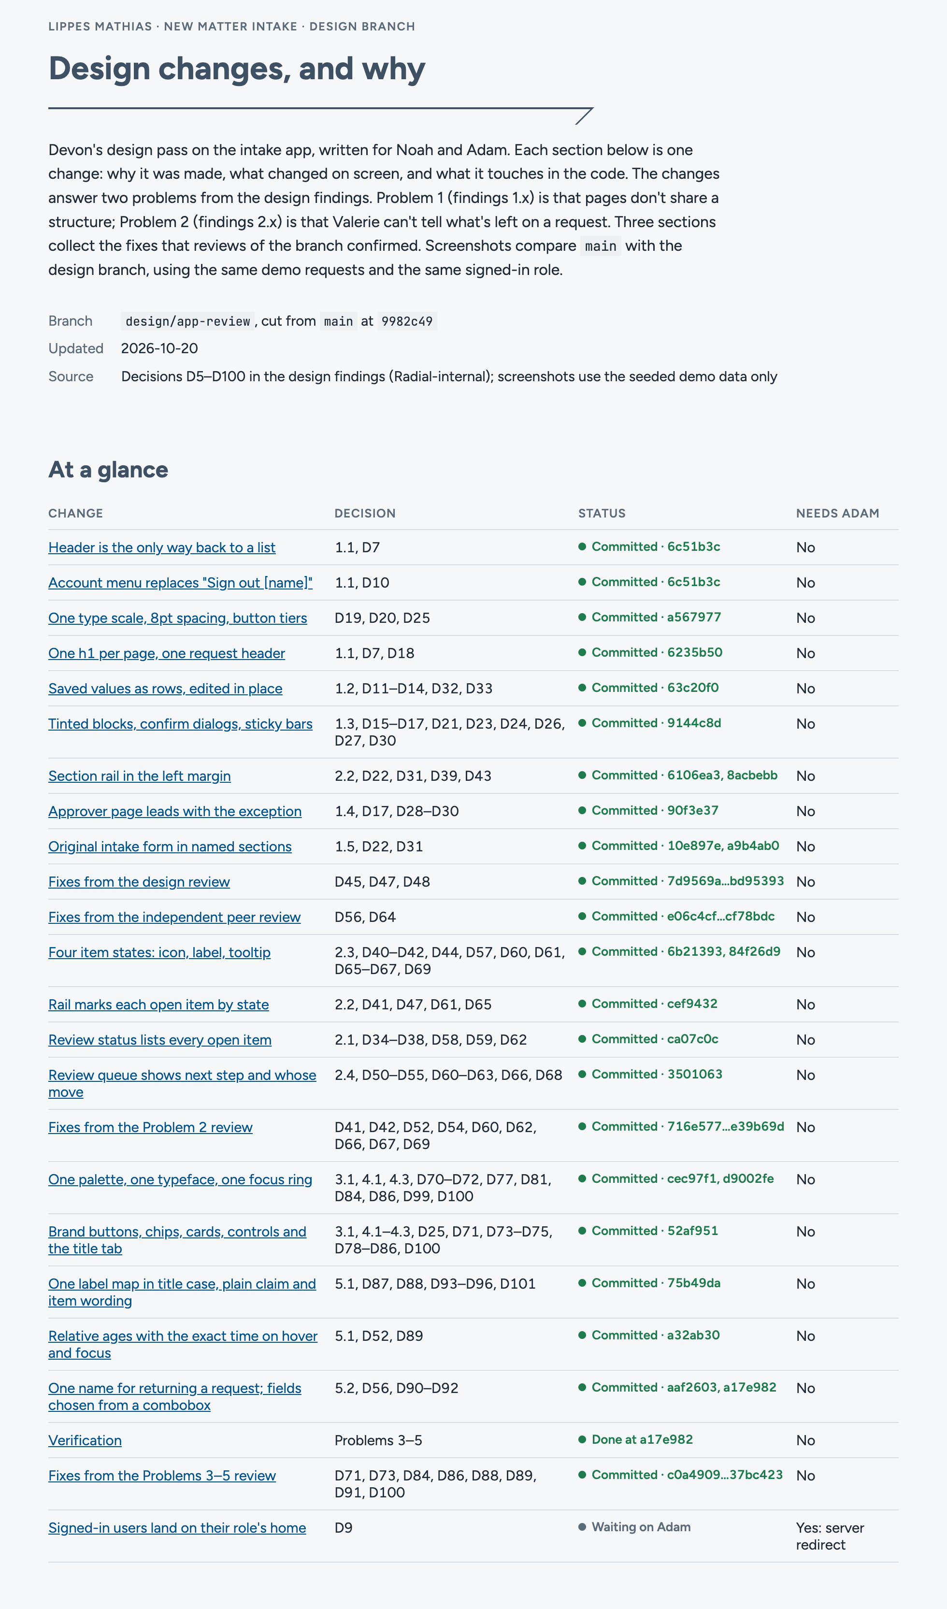
Task: Go to 'One palette, one typeface, one focus ring'
Action: 180,1179
